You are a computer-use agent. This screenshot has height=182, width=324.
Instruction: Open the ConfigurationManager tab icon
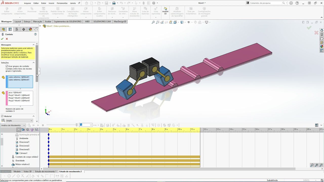pos(17,29)
